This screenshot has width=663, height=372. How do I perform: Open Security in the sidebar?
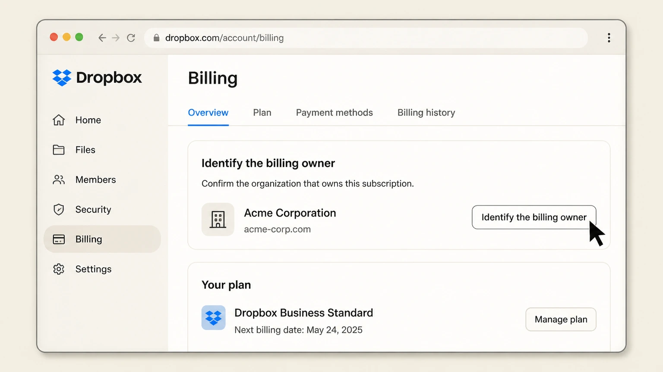pyautogui.click(x=102, y=209)
